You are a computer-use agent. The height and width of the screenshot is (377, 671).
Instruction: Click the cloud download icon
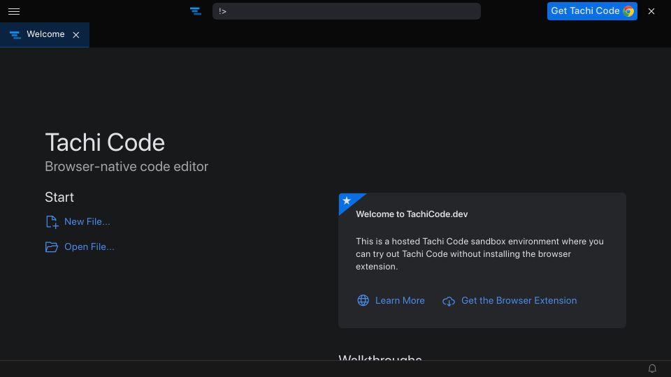(x=449, y=302)
